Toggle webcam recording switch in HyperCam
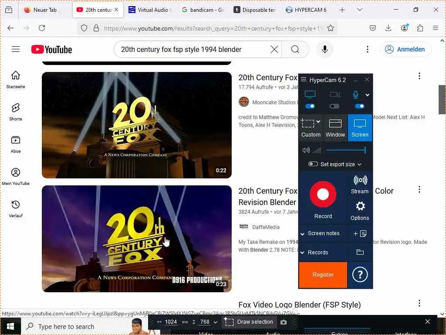Image resolution: width=446 pixels, height=335 pixels. coord(334,106)
